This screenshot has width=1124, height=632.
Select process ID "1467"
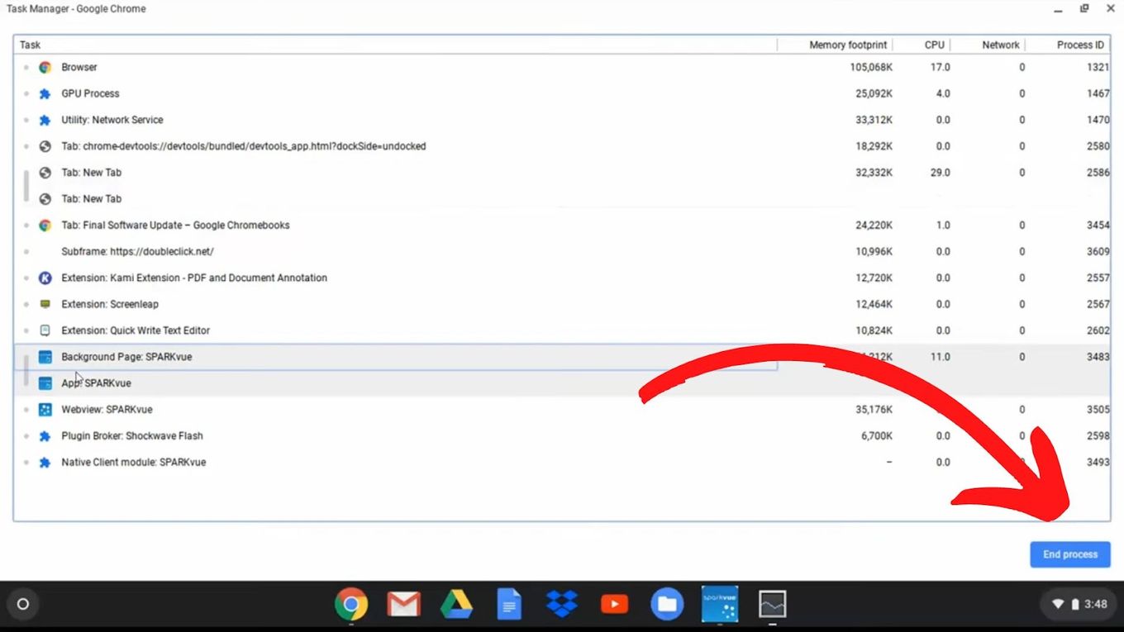(x=1098, y=93)
